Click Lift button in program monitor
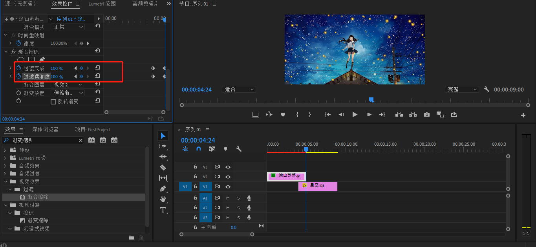This screenshot has width=536, height=247. point(399,115)
